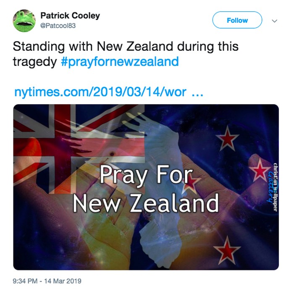This screenshot has height=291, width=294.
Task: Click the 'New Zealand' image caption text
Action: coord(146,203)
